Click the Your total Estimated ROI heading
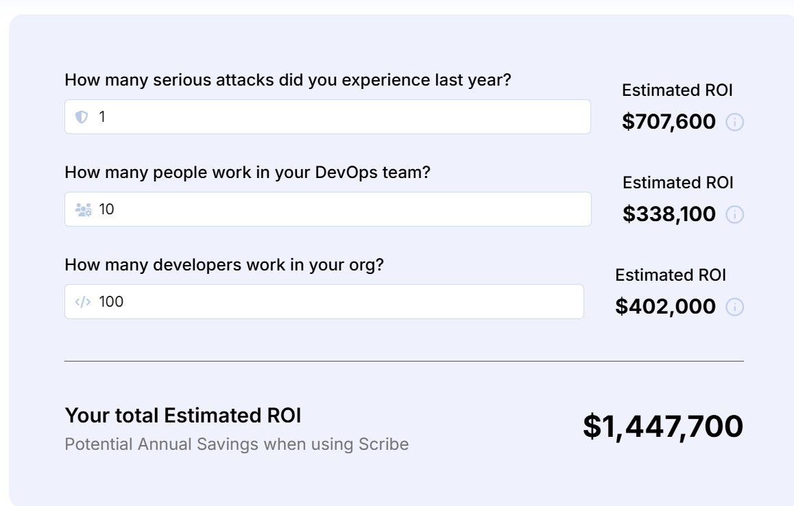 pyautogui.click(x=183, y=416)
